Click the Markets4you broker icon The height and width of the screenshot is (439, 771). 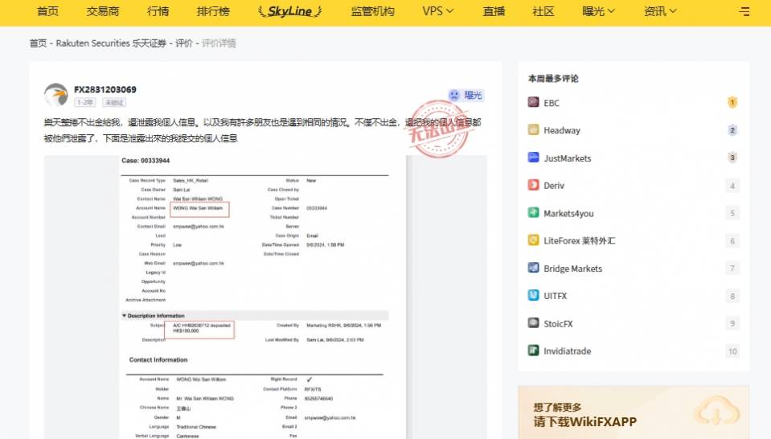point(534,212)
